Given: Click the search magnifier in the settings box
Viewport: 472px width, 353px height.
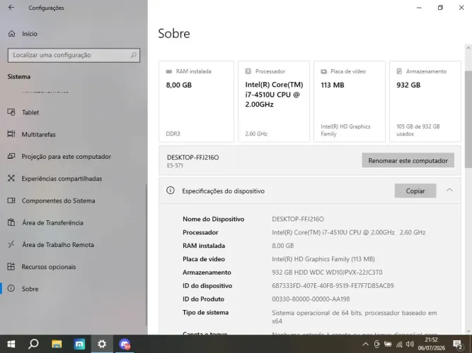Looking at the screenshot, I should click(133, 55).
